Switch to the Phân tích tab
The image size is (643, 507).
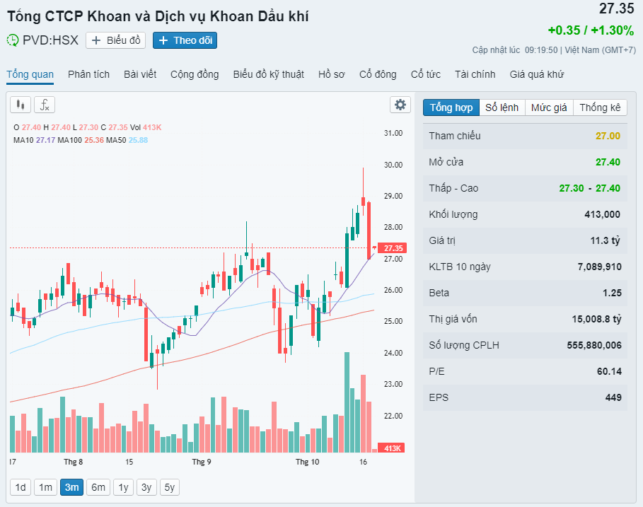88,74
